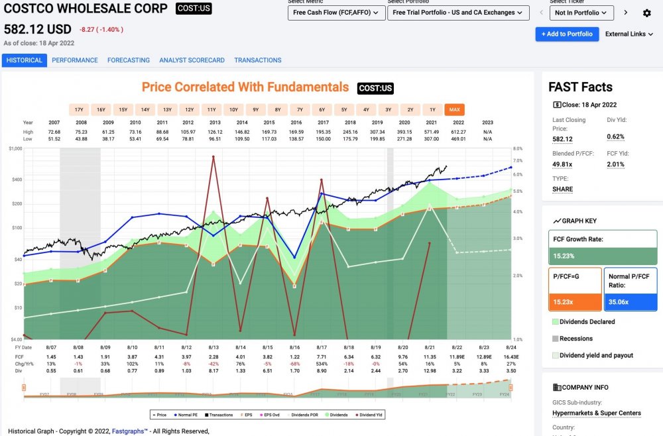The width and height of the screenshot is (663, 436).
Task: Click the Dividends Declared color swatch
Action: 555,321
